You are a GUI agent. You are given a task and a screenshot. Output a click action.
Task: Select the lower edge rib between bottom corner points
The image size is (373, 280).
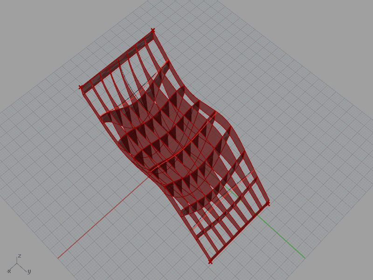click(x=239, y=232)
